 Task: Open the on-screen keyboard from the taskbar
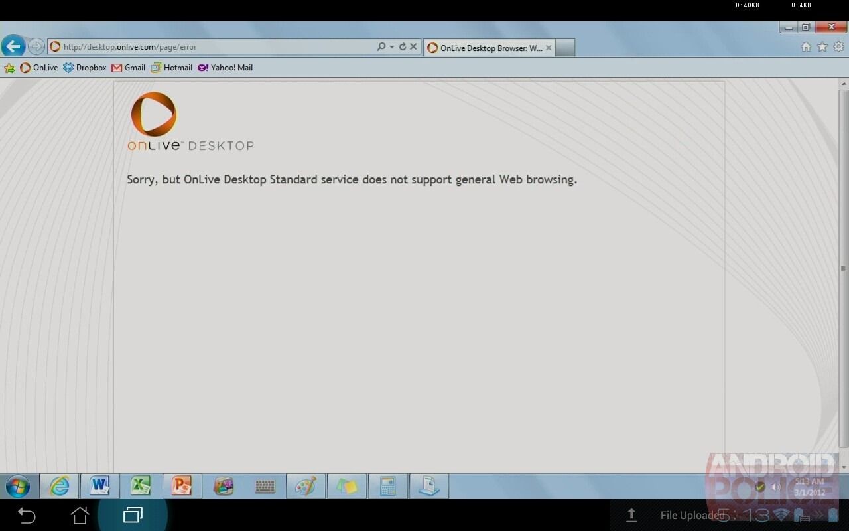tap(265, 486)
